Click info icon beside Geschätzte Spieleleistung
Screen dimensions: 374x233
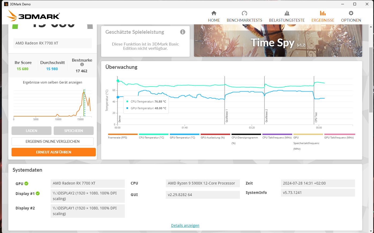click(x=183, y=32)
